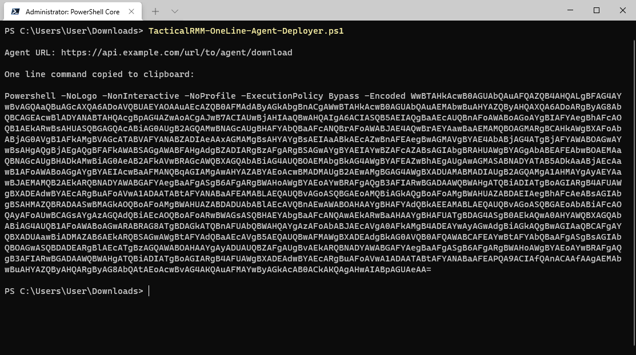636x355 pixels.
Task: Click the 'One line command copied to clipboard' text
Action: [99, 74]
